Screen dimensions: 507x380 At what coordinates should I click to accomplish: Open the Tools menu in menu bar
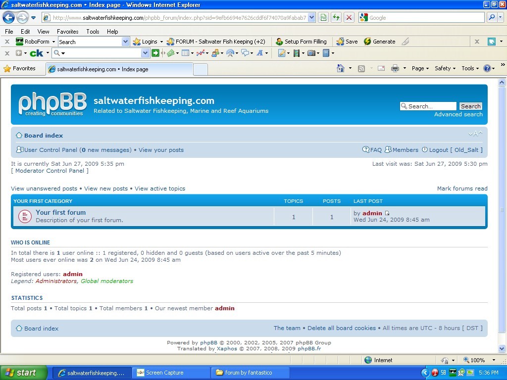click(x=93, y=31)
